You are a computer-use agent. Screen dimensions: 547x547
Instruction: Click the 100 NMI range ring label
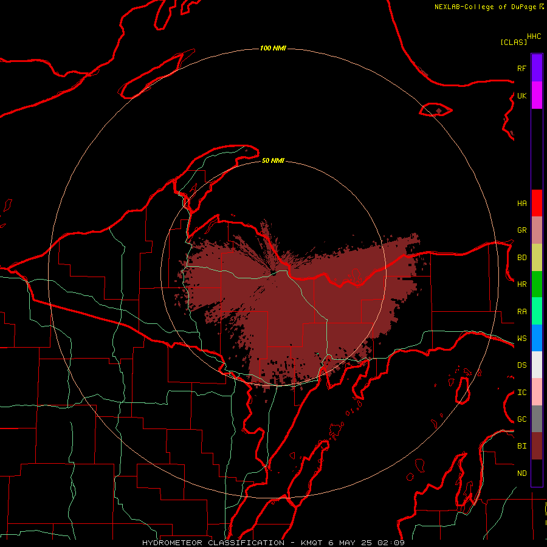(x=273, y=48)
